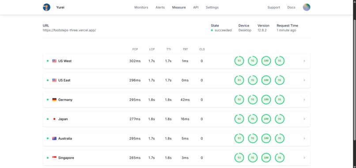Viewport: 356px width, 168px height.
Task: Expand the US West result row chevron
Action: pos(304,61)
